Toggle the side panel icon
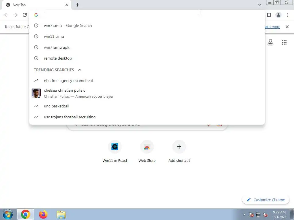 tap(269, 15)
